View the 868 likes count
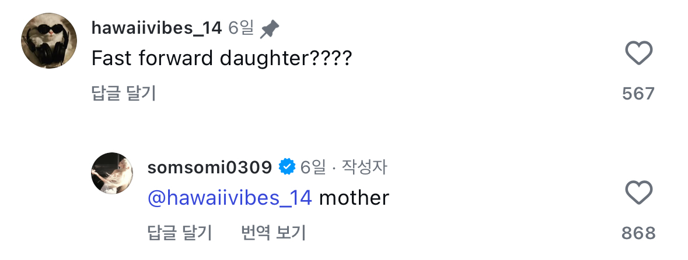The height and width of the screenshot is (260, 688). 638,233
